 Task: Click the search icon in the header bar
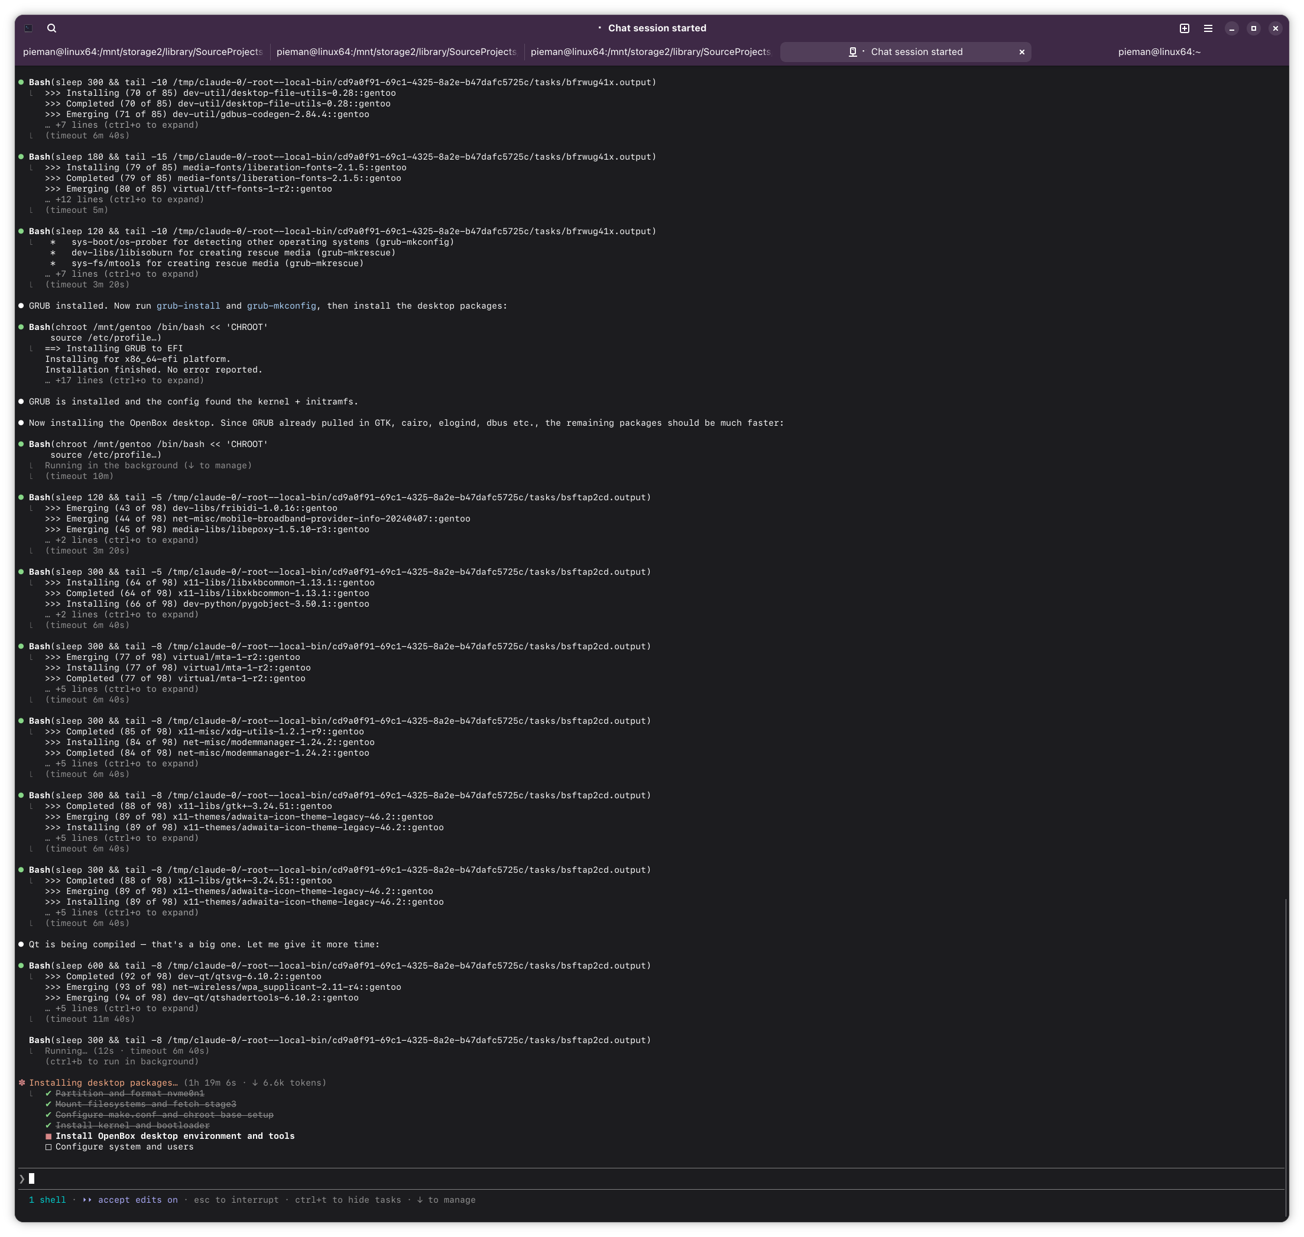point(52,28)
